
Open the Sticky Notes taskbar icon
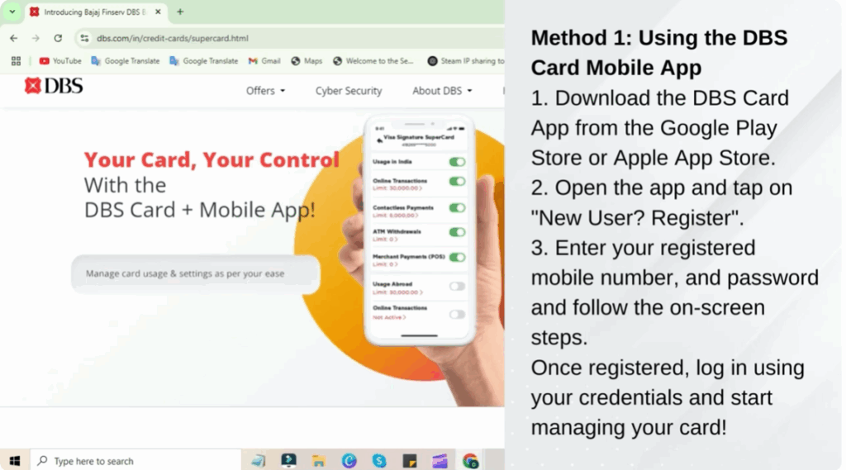point(410,461)
